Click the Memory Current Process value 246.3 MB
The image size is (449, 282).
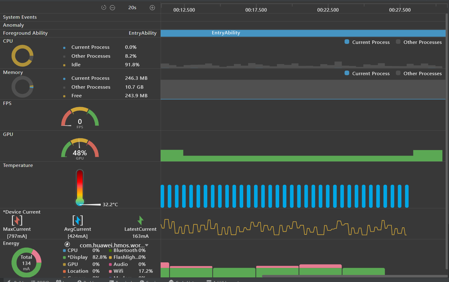(x=136, y=78)
